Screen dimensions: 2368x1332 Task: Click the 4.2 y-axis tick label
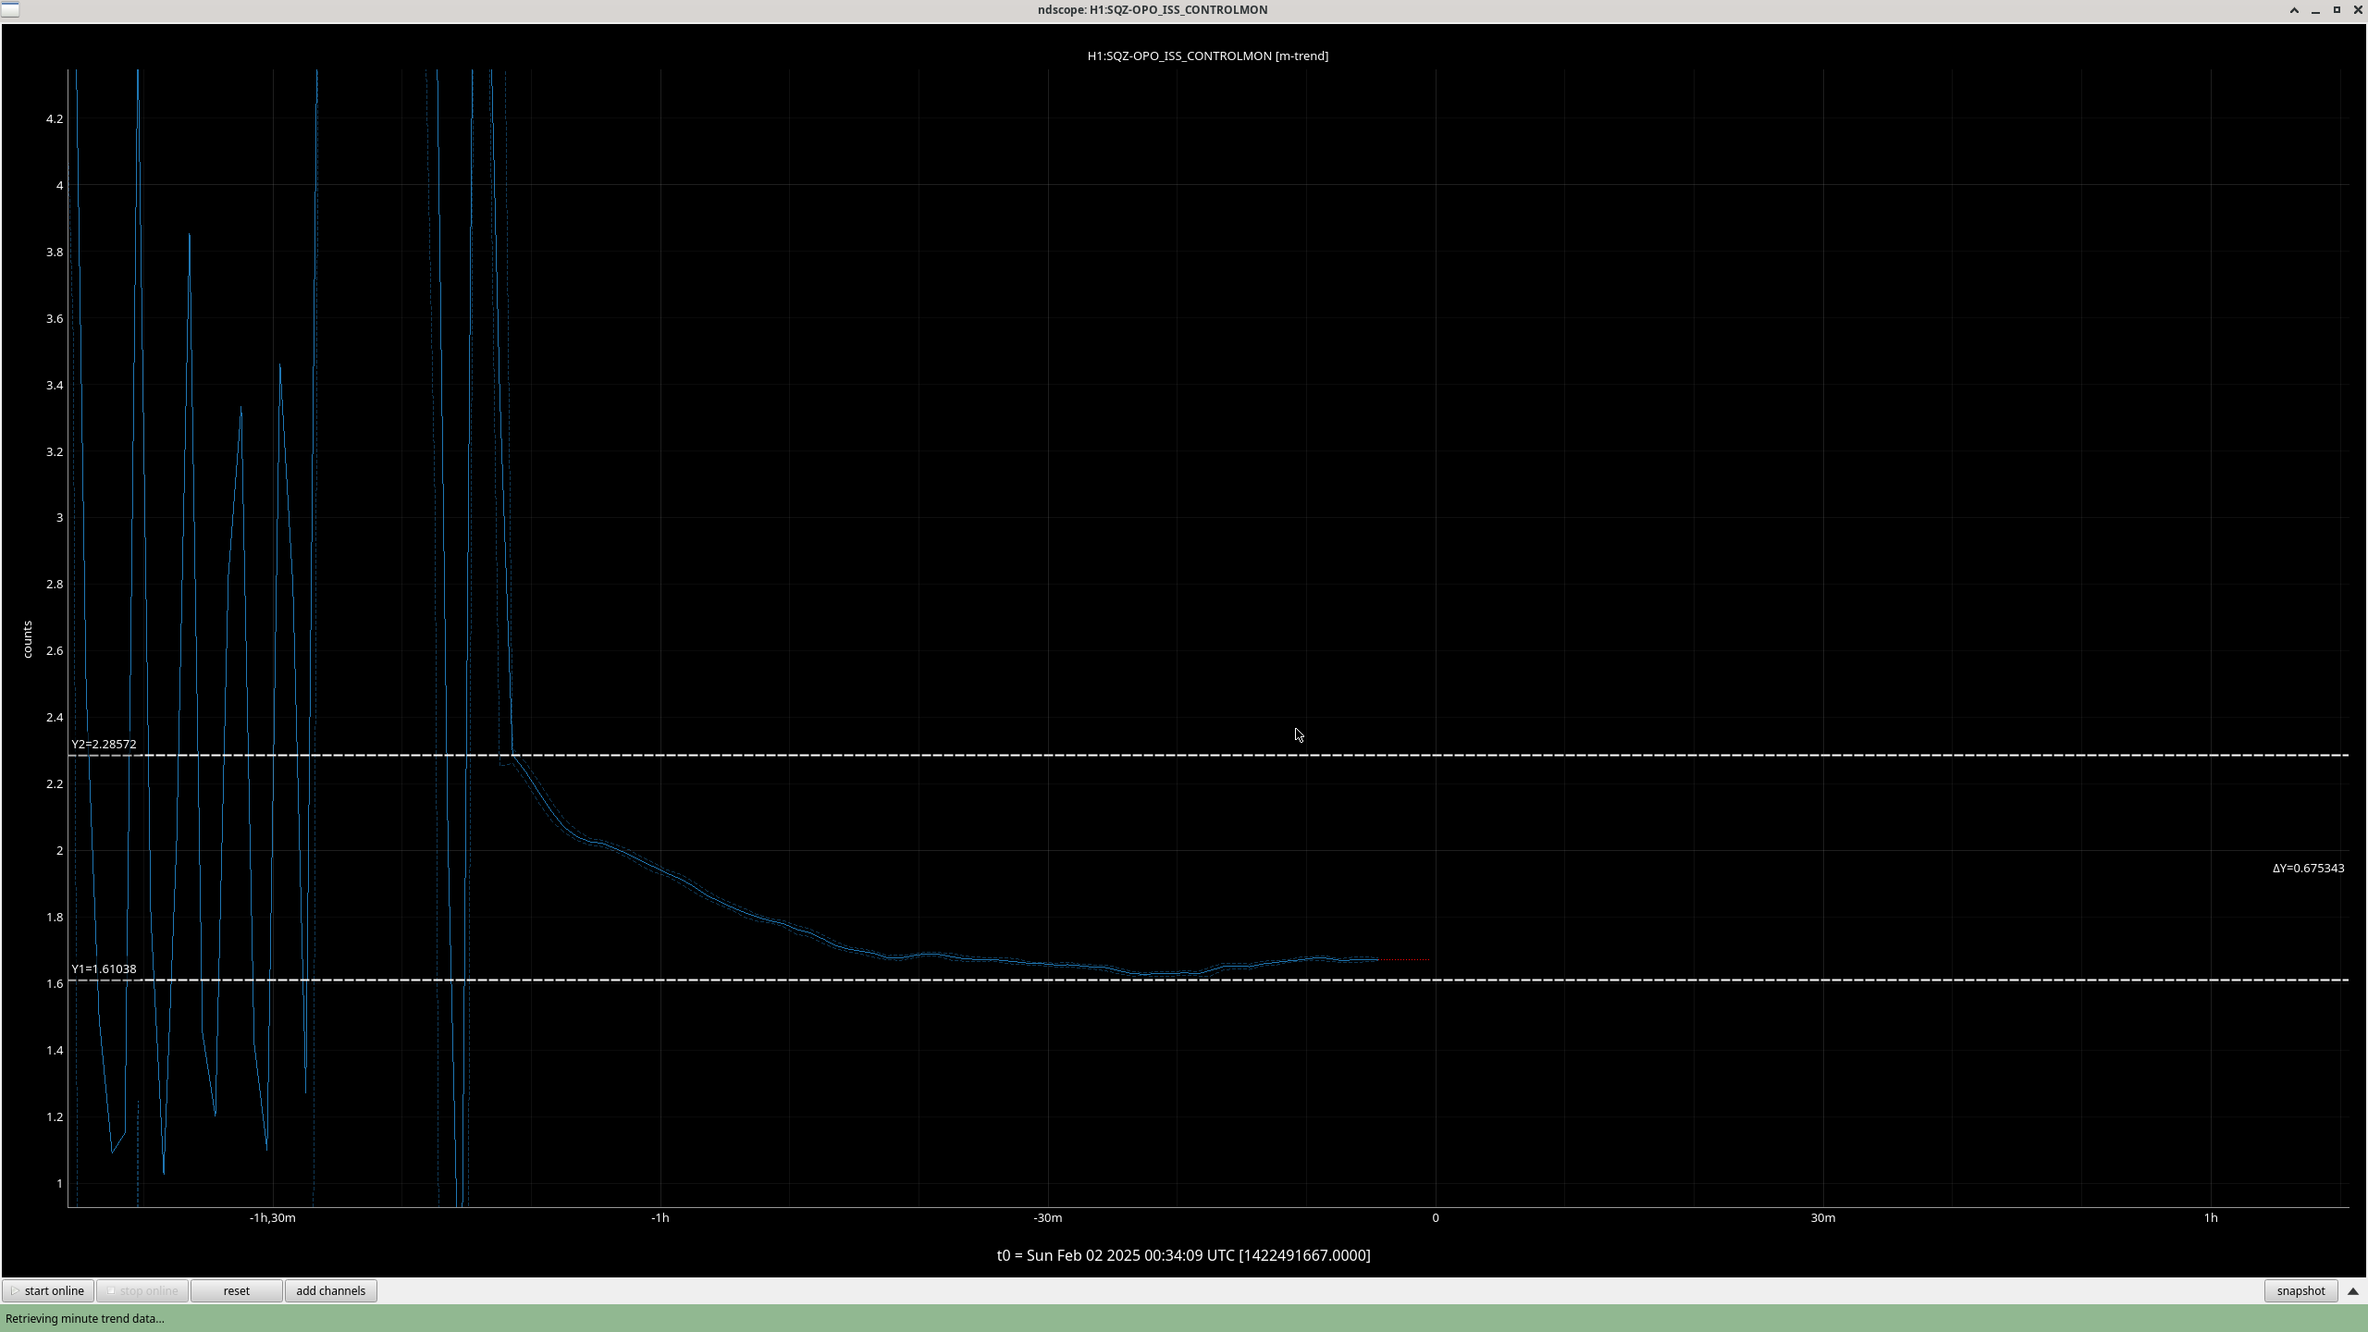[55, 118]
